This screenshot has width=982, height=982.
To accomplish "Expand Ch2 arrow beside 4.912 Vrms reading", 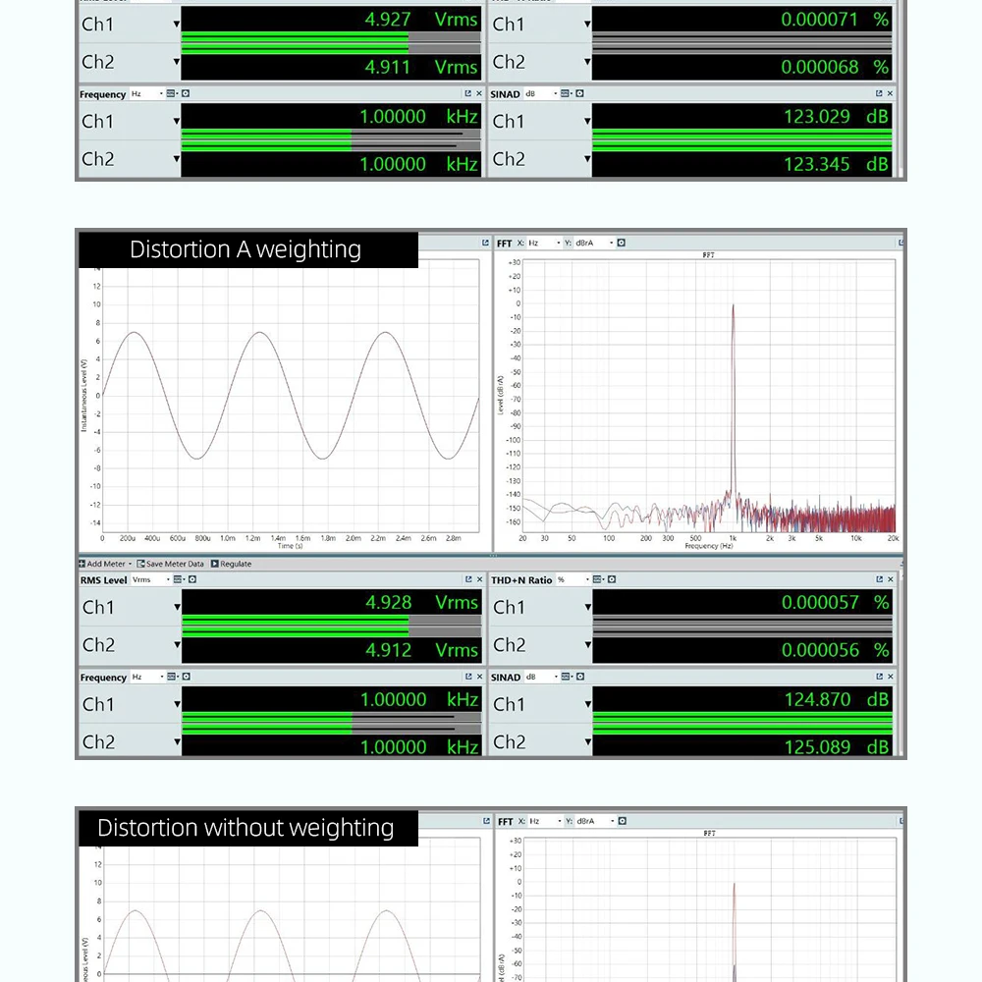I will click(x=177, y=644).
